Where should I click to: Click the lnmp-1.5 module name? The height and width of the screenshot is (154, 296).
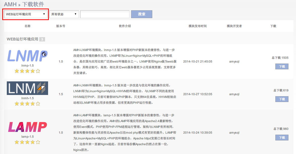coord(27,65)
